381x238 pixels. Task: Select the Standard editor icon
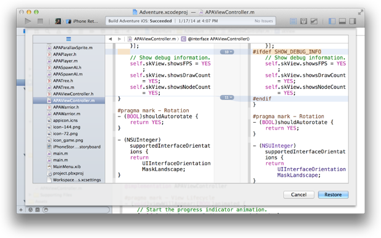coord(293,21)
